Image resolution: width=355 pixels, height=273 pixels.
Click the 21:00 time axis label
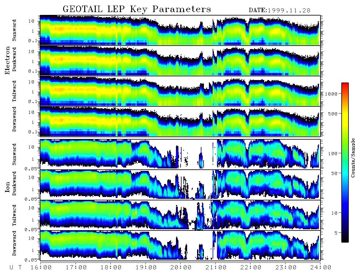216,268
